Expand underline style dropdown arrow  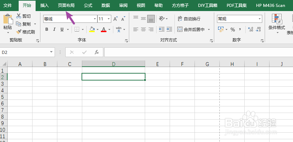click(68, 29)
